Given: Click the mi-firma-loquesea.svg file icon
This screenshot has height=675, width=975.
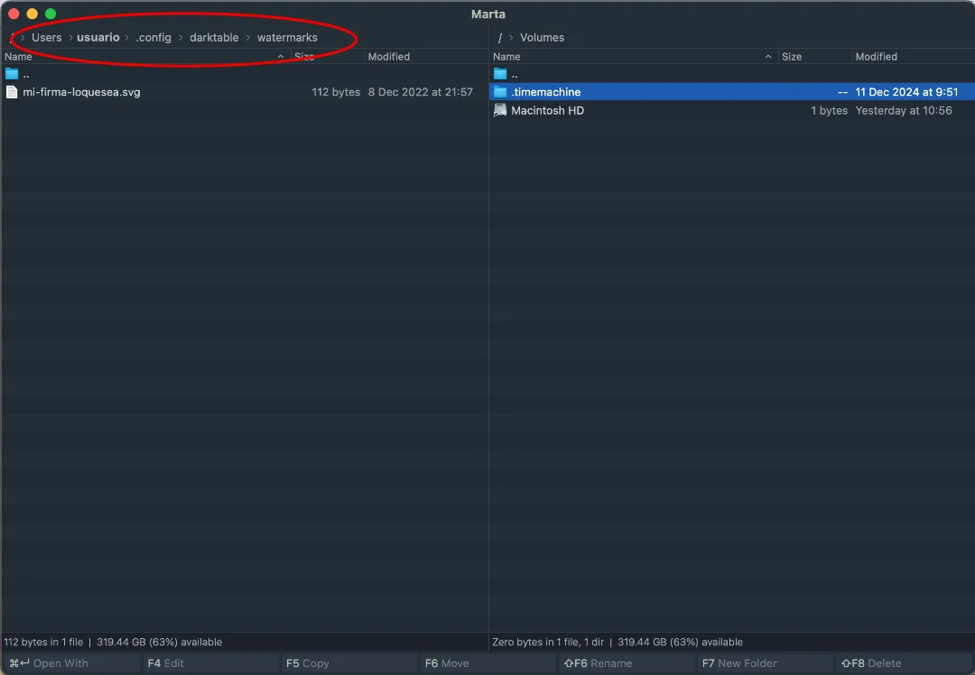Looking at the screenshot, I should coord(12,92).
